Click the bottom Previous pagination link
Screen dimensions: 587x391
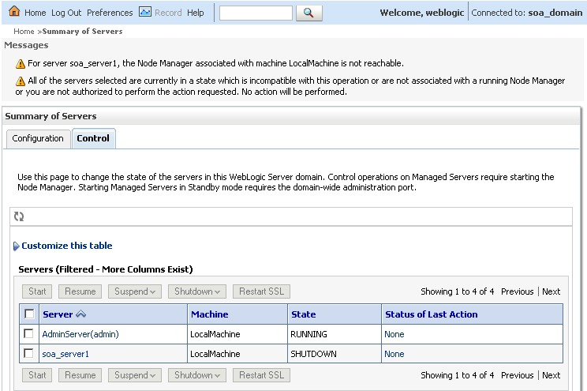pos(517,375)
